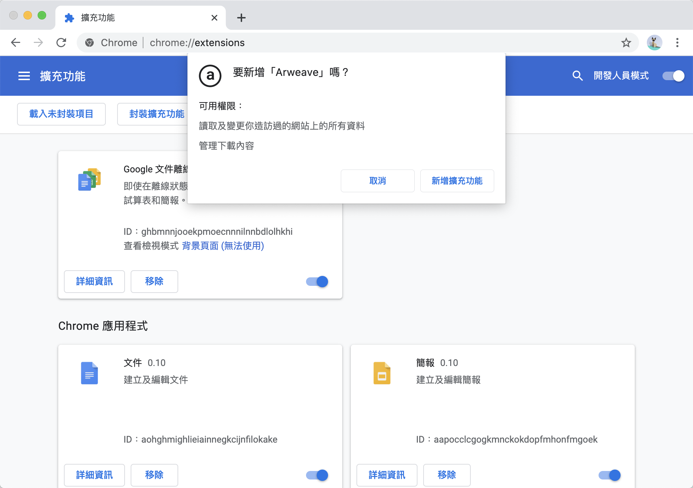Open the 背景頁面 (無法使用) link
Viewport: 693px width, 488px height.
click(x=223, y=246)
